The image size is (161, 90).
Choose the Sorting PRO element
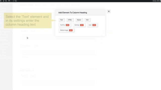79,25
